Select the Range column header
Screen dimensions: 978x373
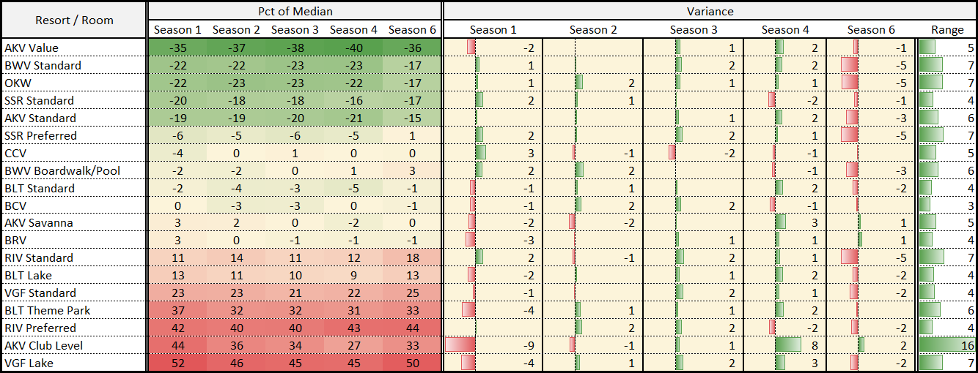pyautogui.click(x=947, y=30)
